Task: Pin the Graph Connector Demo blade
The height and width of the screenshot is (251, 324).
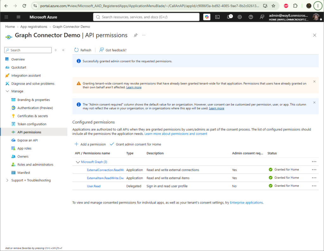Action: [135, 35]
